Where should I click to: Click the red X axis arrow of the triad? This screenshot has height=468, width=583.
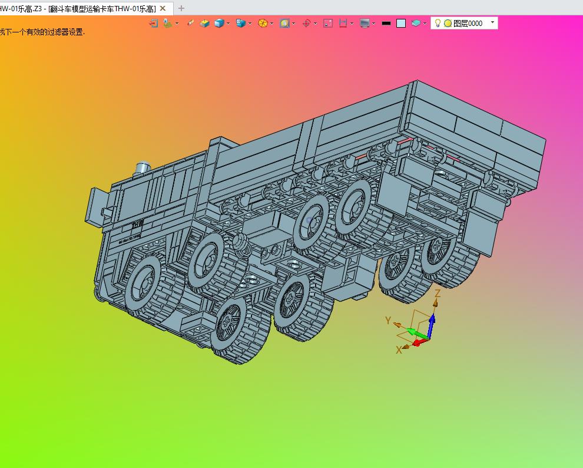coord(420,342)
